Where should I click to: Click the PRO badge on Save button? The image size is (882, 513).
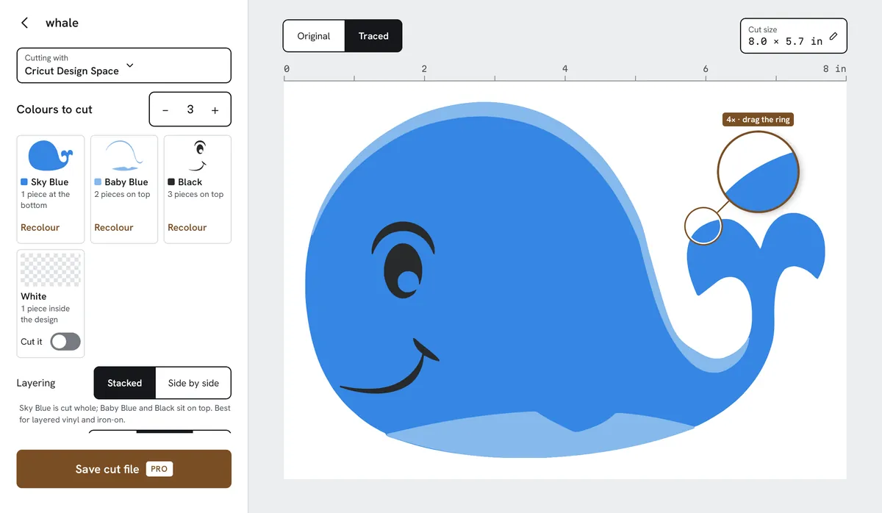click(159, 469)
